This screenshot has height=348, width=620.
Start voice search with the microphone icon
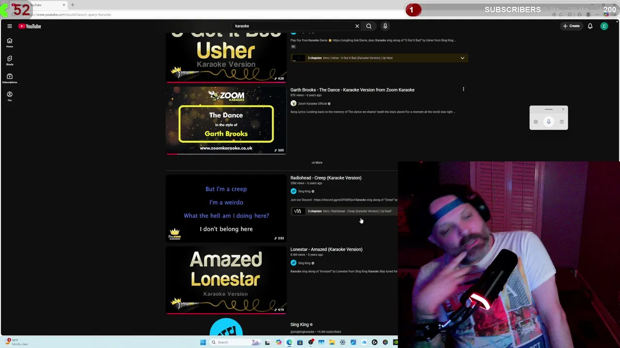pyautogui.click(x=385, y=26)
